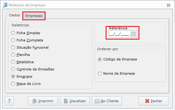This screenshot has width=175, height=110.
Task: Click the question mark help button
Action: (x=9, y=101)
